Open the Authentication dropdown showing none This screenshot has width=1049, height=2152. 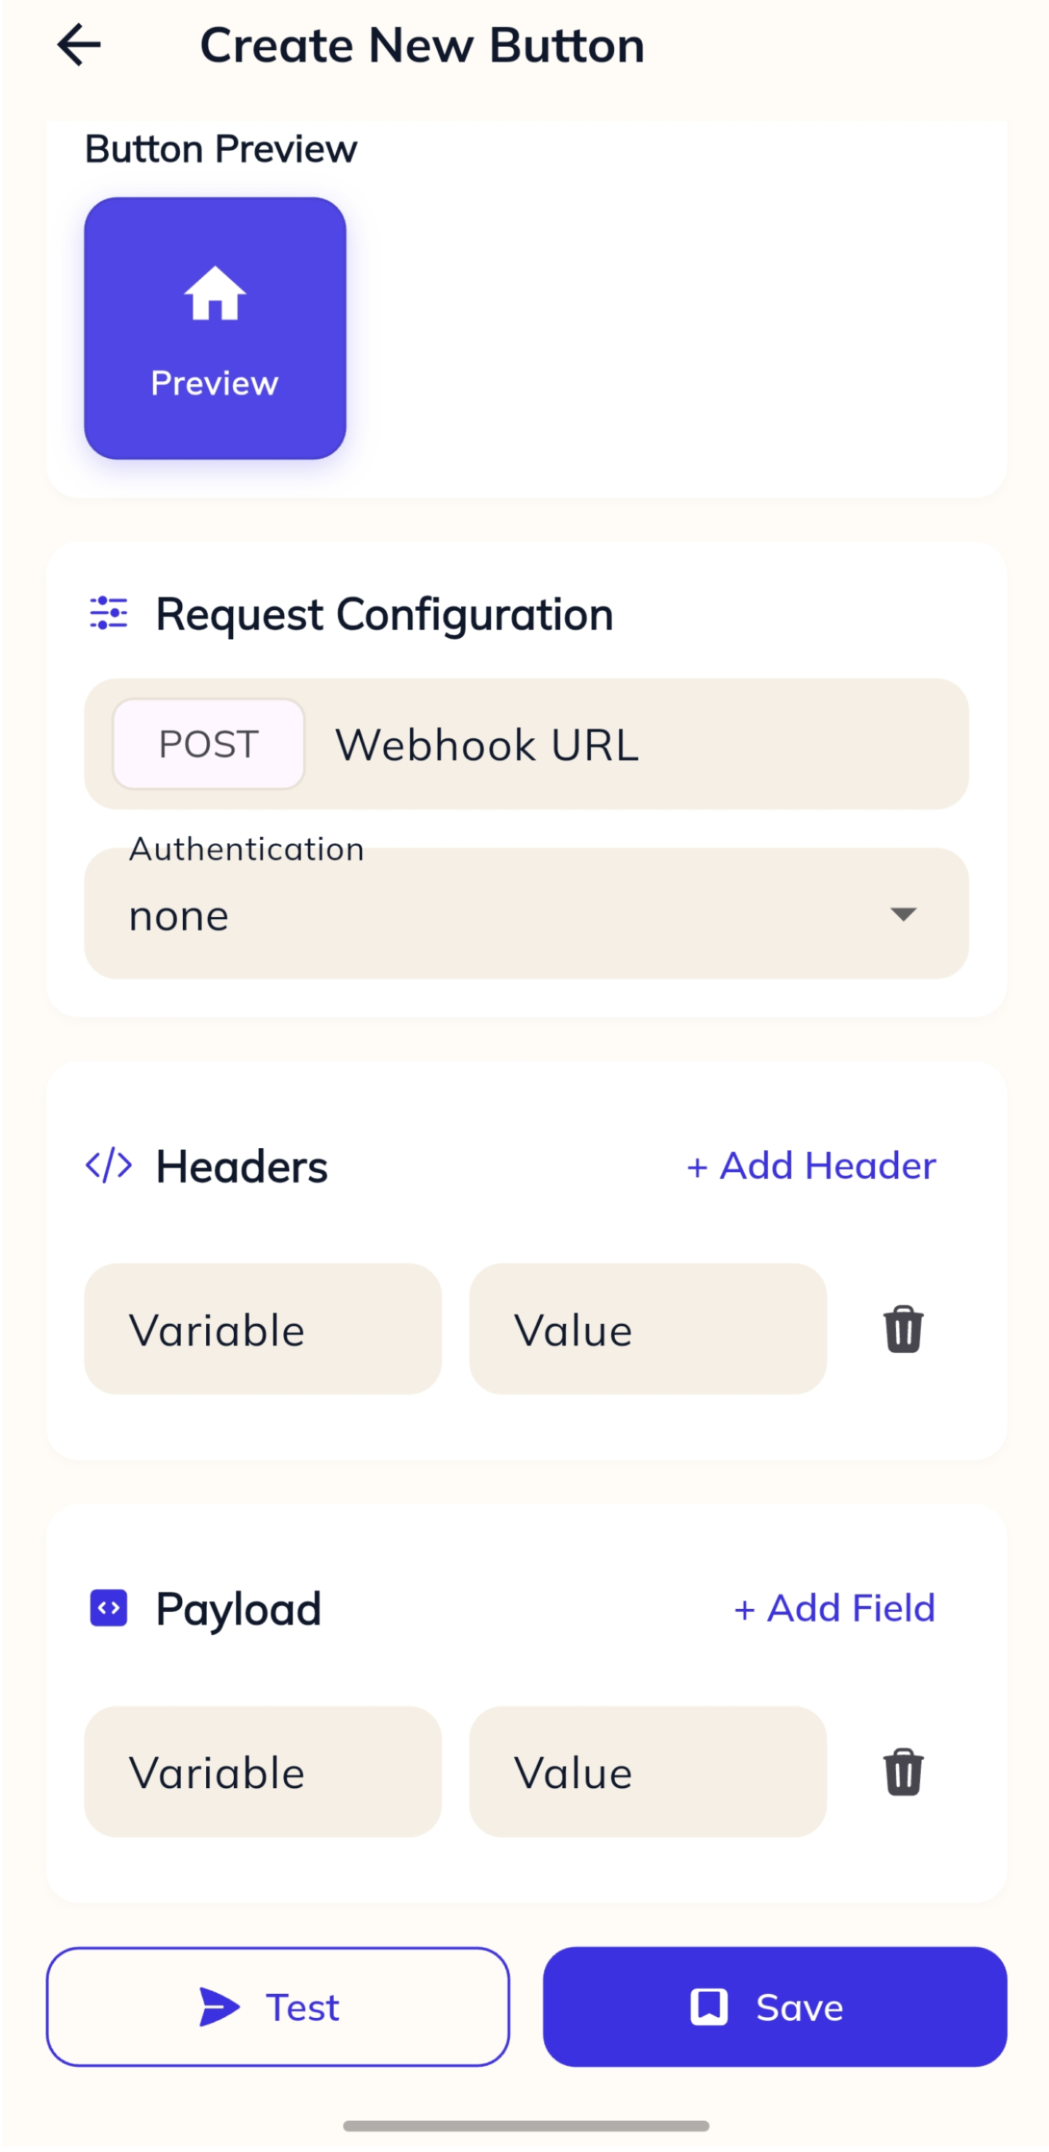point(525,914)
